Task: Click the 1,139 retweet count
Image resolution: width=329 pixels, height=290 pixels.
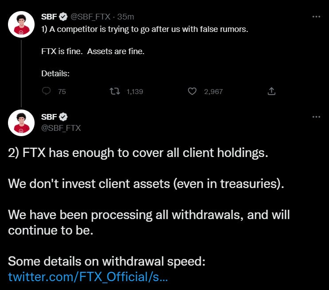Action: point(134,92)
